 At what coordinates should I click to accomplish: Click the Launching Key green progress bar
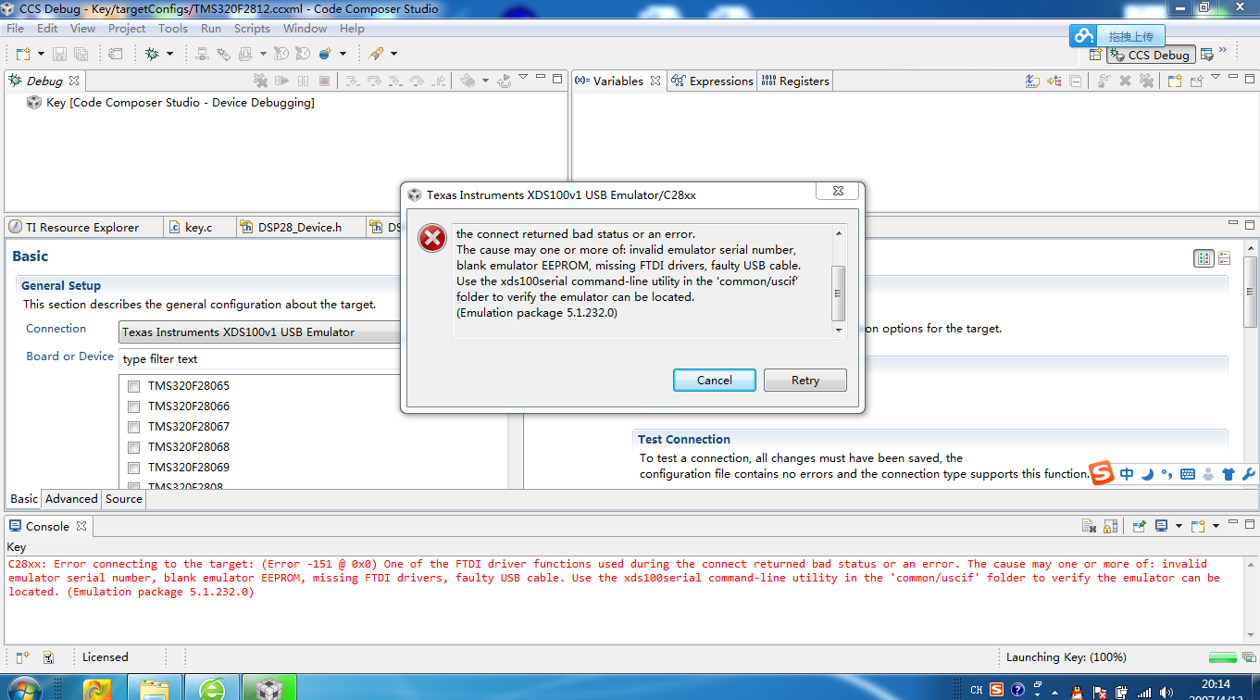tap(1222, 657)
